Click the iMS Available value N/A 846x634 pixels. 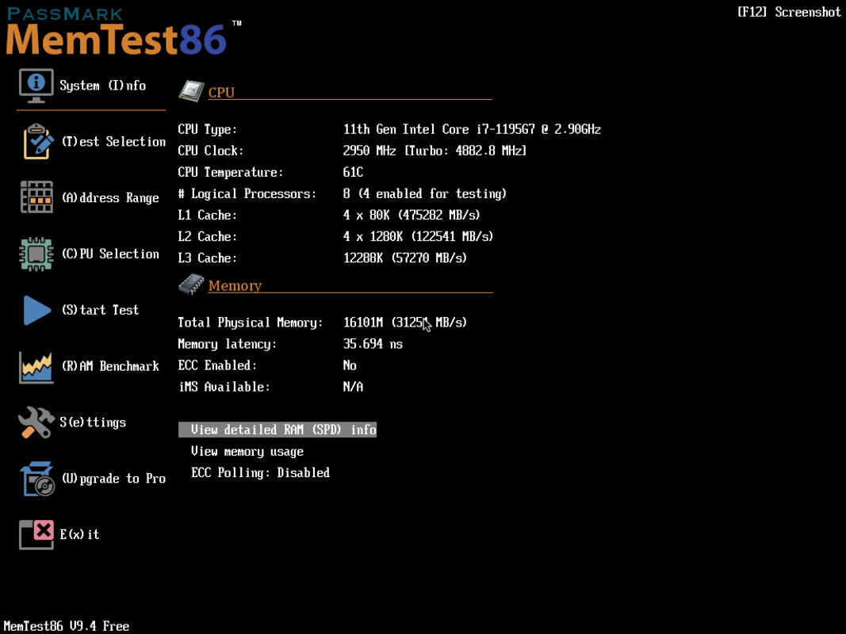click(x=353, y=387)
